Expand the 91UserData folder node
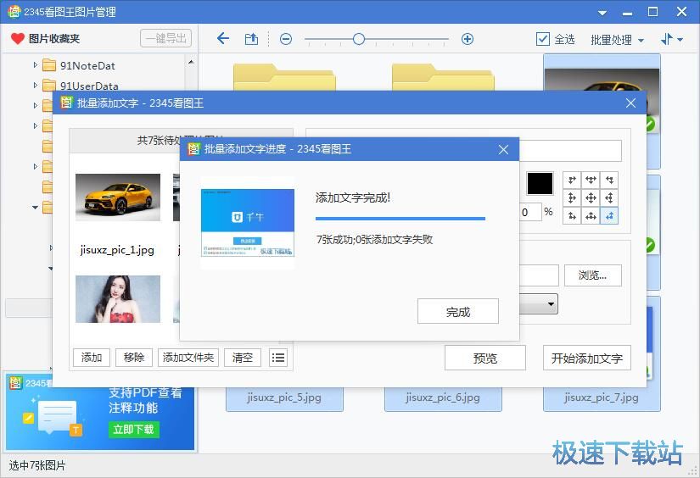 [x=36, y=85]
